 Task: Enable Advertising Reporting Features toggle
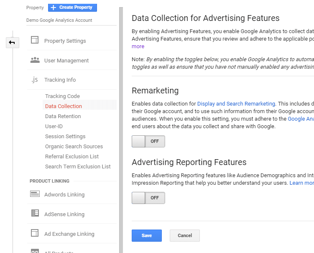pyautogui.click(x=148, y=198)
